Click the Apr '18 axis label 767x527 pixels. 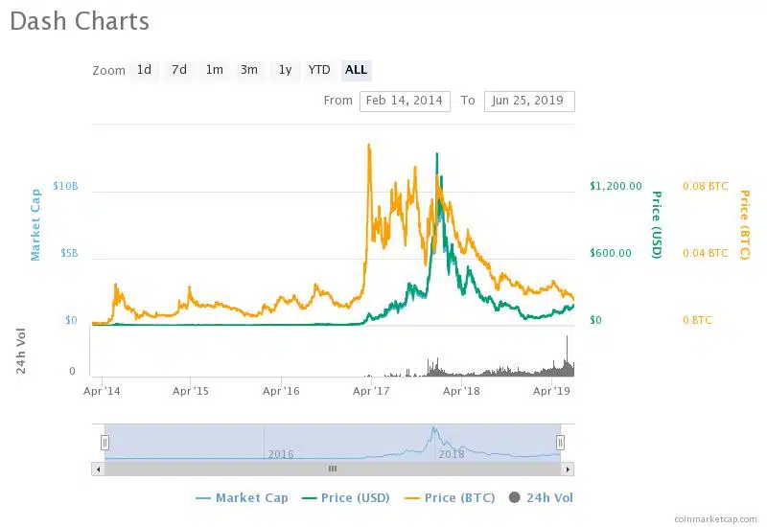tap(461, 391)
